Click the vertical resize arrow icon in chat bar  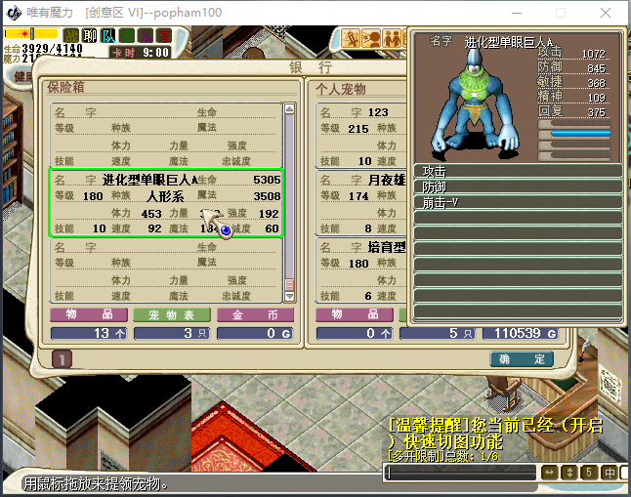(569, 473)
